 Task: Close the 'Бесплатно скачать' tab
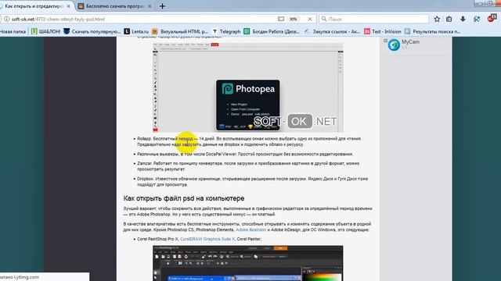click(150, 6)
